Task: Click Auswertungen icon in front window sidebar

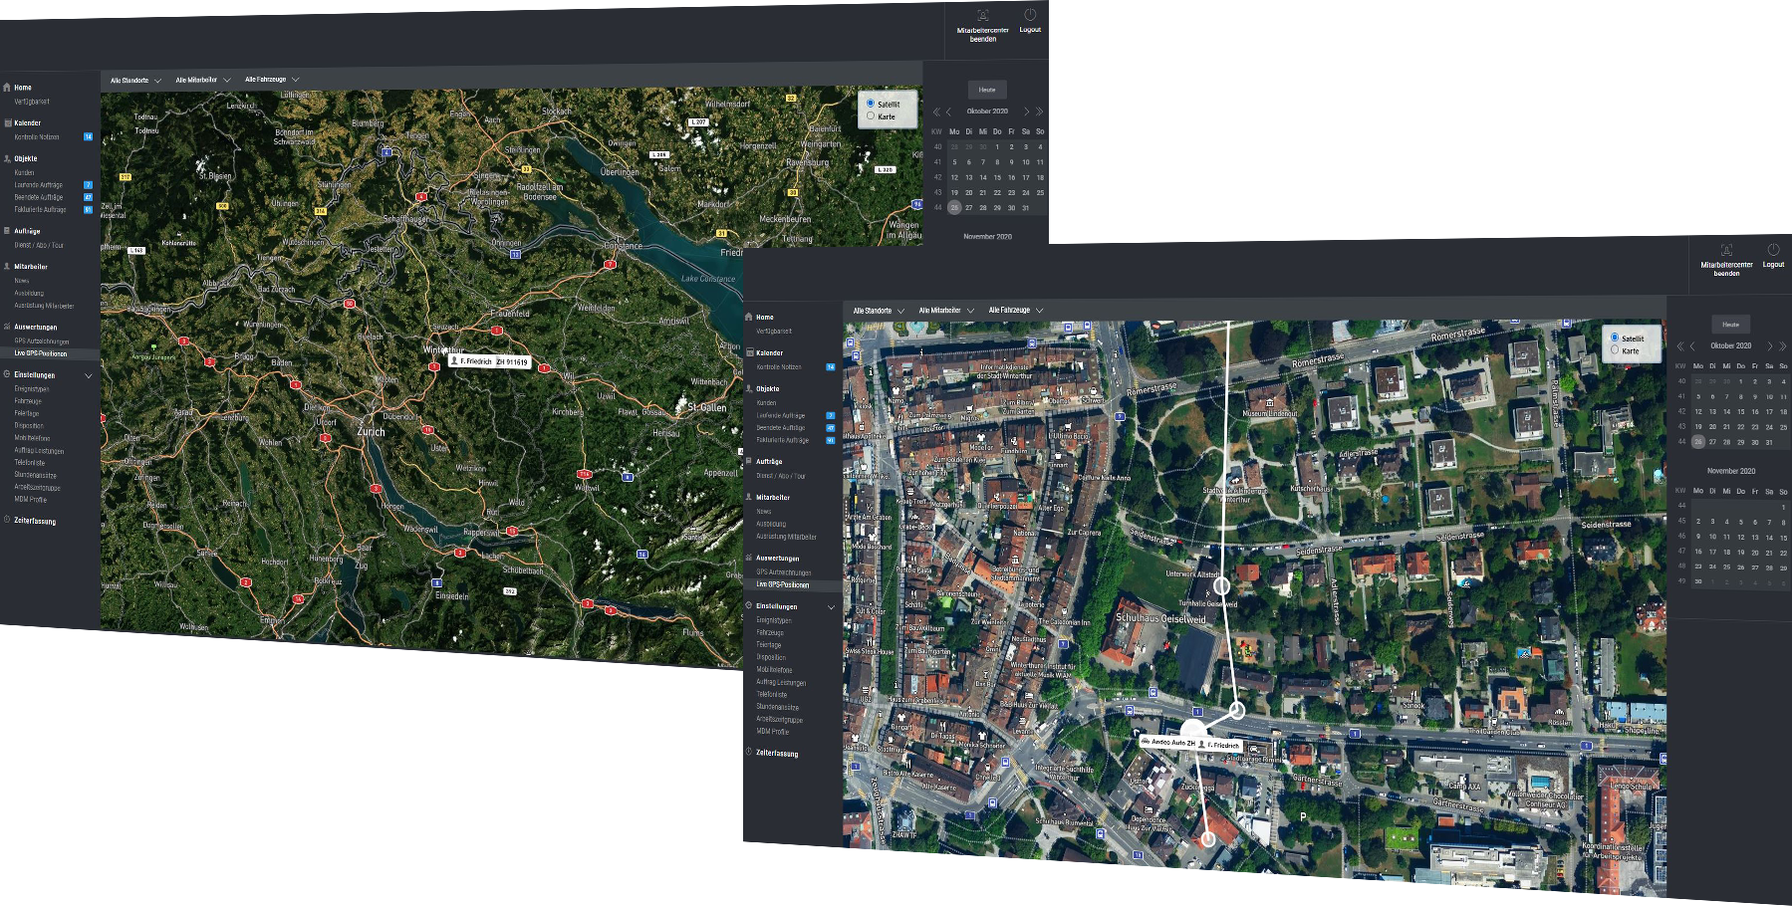Action: coord(749,558)
